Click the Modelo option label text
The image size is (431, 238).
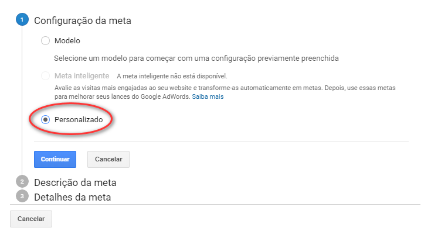tap(67, 41)
